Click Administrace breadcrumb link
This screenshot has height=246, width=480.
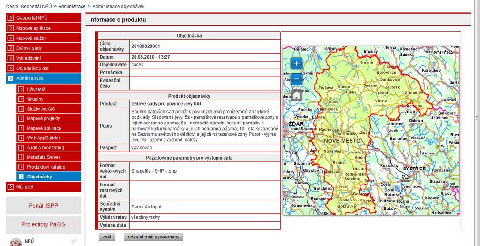tap(72, 6)
